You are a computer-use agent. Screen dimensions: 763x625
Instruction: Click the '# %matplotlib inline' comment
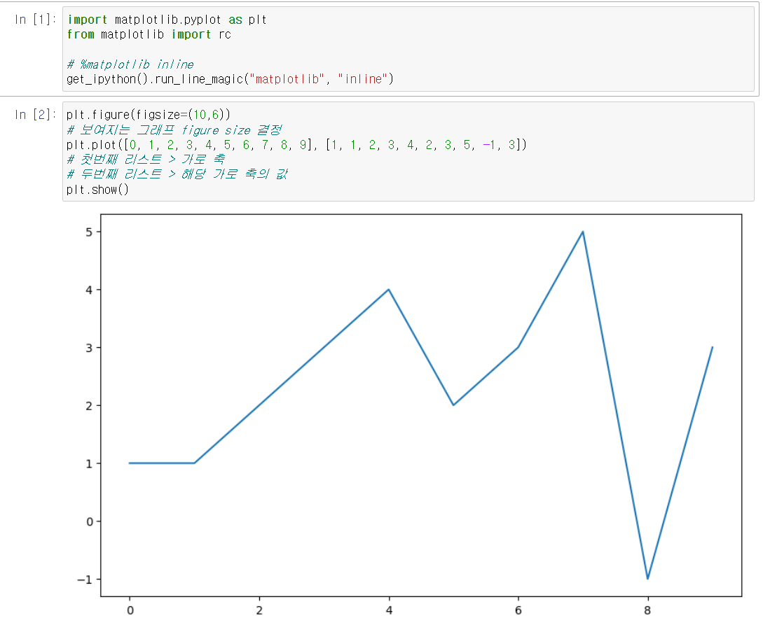[x=130, y=64]
